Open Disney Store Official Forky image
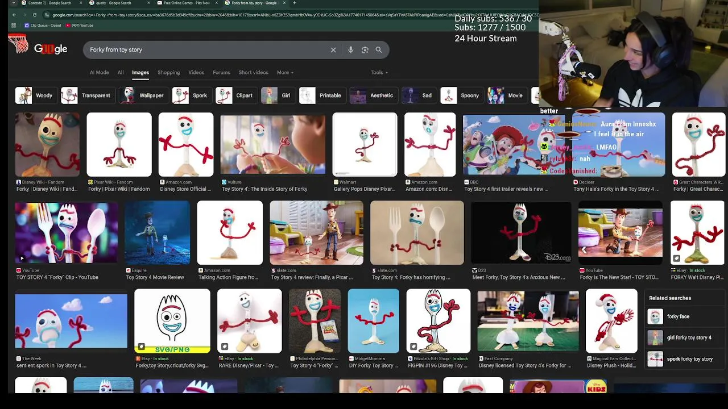The image size is (728, 409). pyautogui.click(x=186, y=144)
